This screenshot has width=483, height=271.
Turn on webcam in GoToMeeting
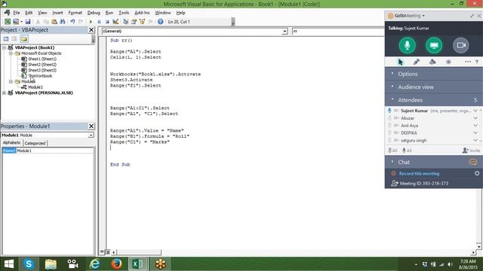click(461, 45)
